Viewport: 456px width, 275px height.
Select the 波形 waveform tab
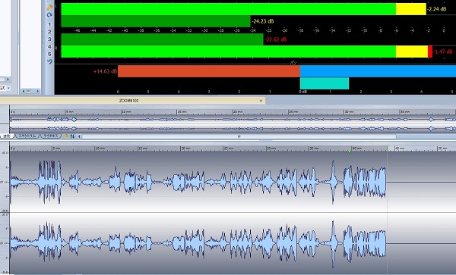(7, 136)
